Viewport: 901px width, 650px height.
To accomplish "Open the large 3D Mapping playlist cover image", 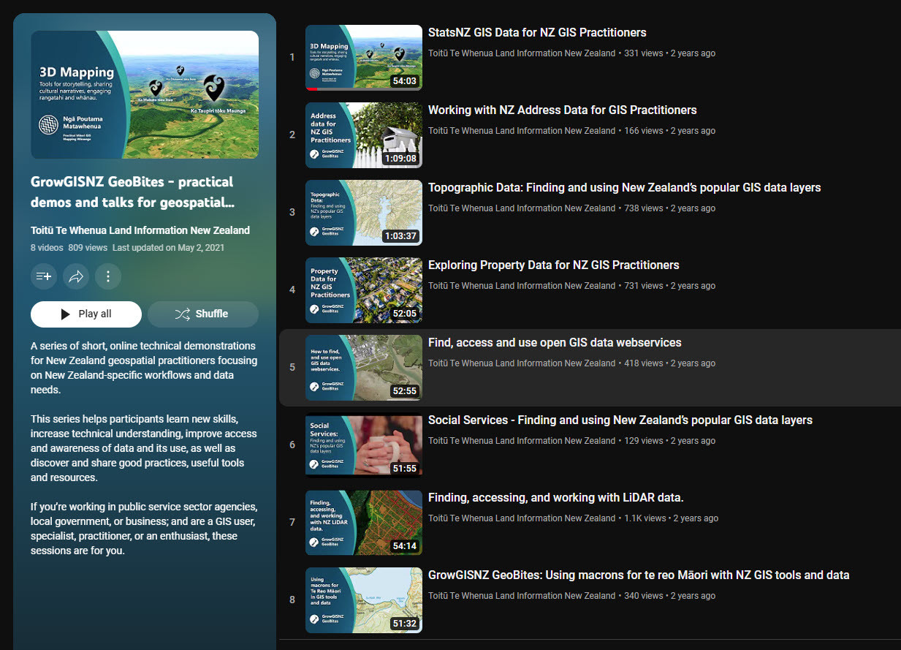I will (x=145, y=94).
